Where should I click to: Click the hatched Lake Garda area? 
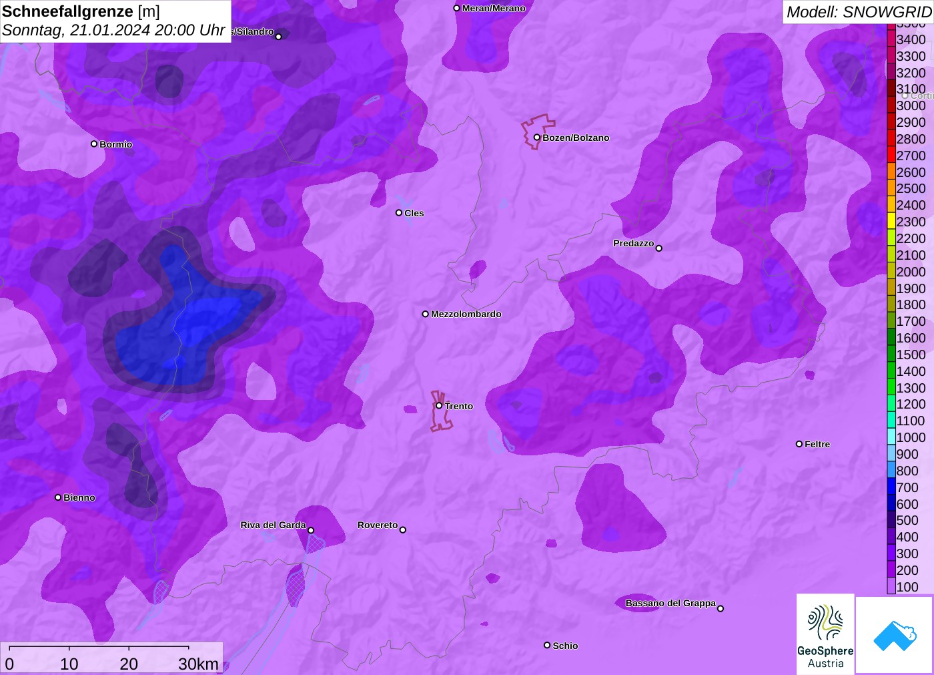coord(296,584)
